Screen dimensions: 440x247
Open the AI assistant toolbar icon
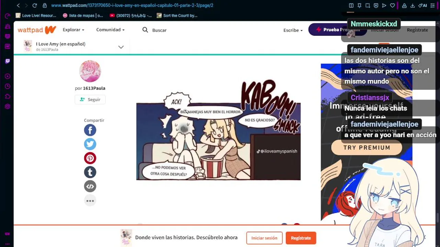(x=422, y=5)
